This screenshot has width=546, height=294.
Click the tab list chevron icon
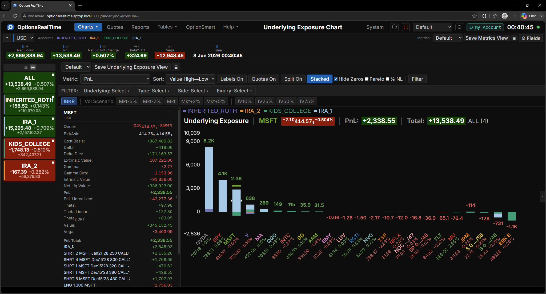click(x=5, y=5)
